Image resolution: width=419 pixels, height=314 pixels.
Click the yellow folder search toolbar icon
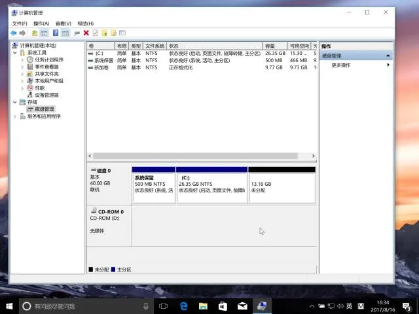point(113,33)
